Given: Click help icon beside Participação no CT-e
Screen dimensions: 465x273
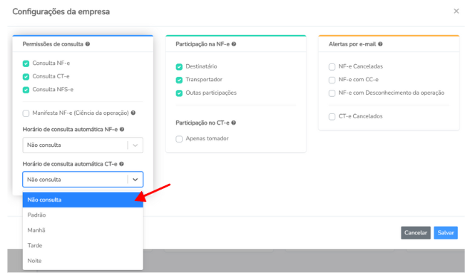Looking at the screenshot, I should pyautogui.click(x=234, y=123).
